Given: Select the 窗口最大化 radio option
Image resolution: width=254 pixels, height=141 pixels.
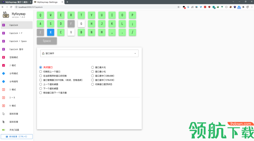Looking at the screenshot, I should (x=93, y=67).
